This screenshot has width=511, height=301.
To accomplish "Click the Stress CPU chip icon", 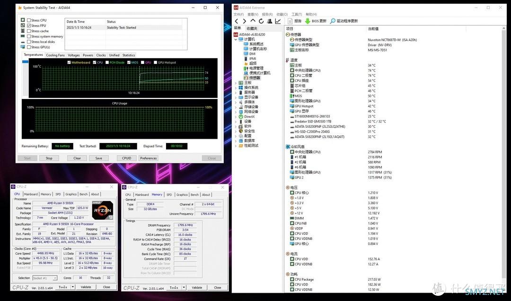I will pyautogui.click(x=23, y=20).
